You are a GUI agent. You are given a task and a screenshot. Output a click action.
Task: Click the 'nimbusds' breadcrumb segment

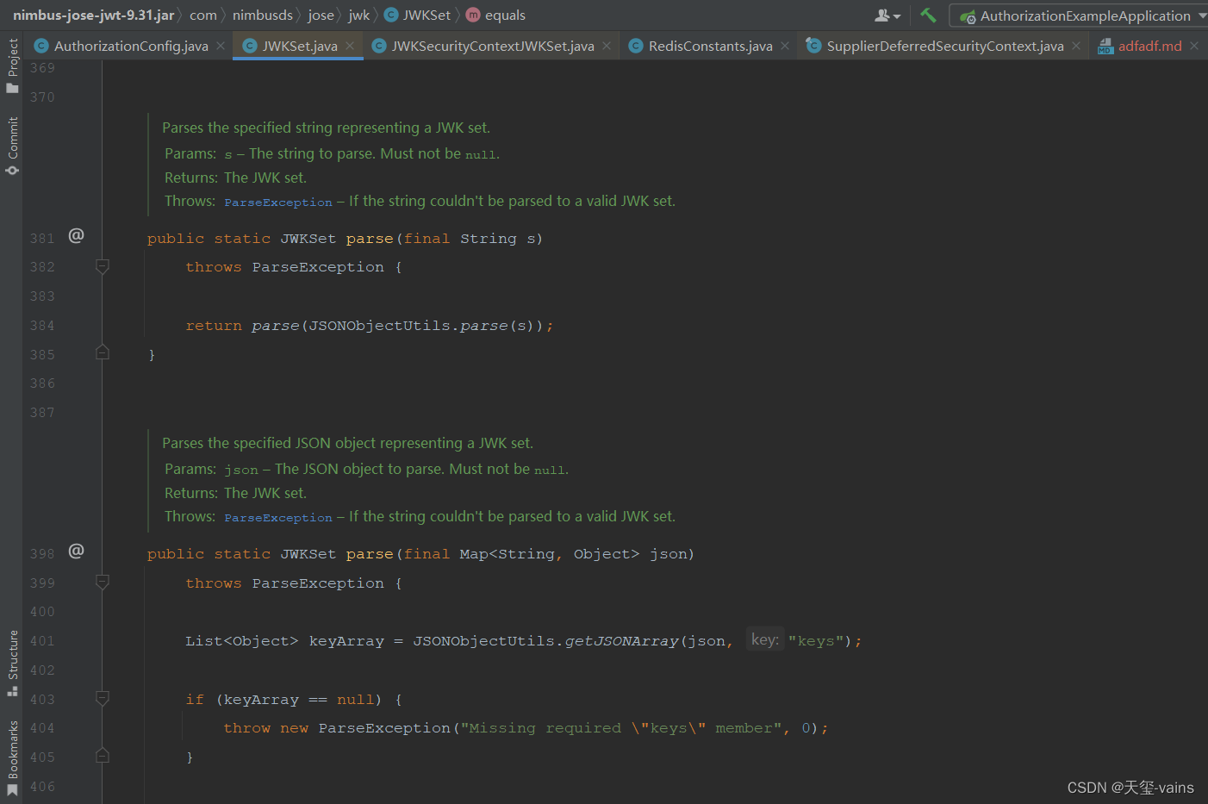click(263, 16)
